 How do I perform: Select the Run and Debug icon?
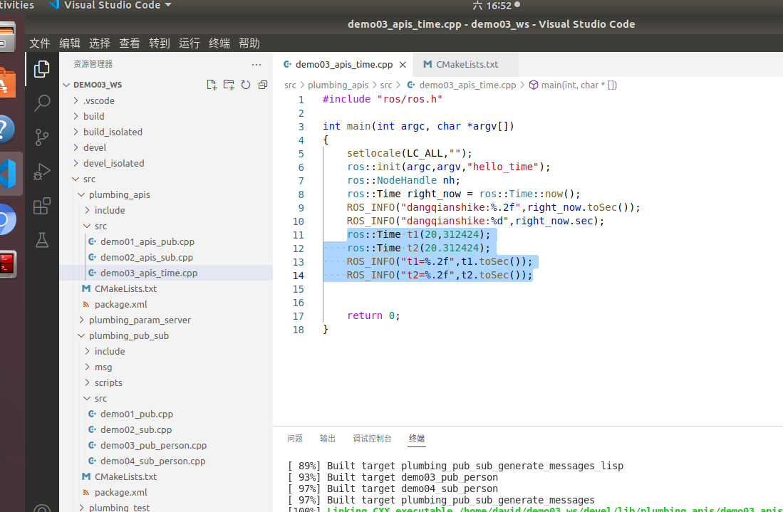(x=41, y=171)
